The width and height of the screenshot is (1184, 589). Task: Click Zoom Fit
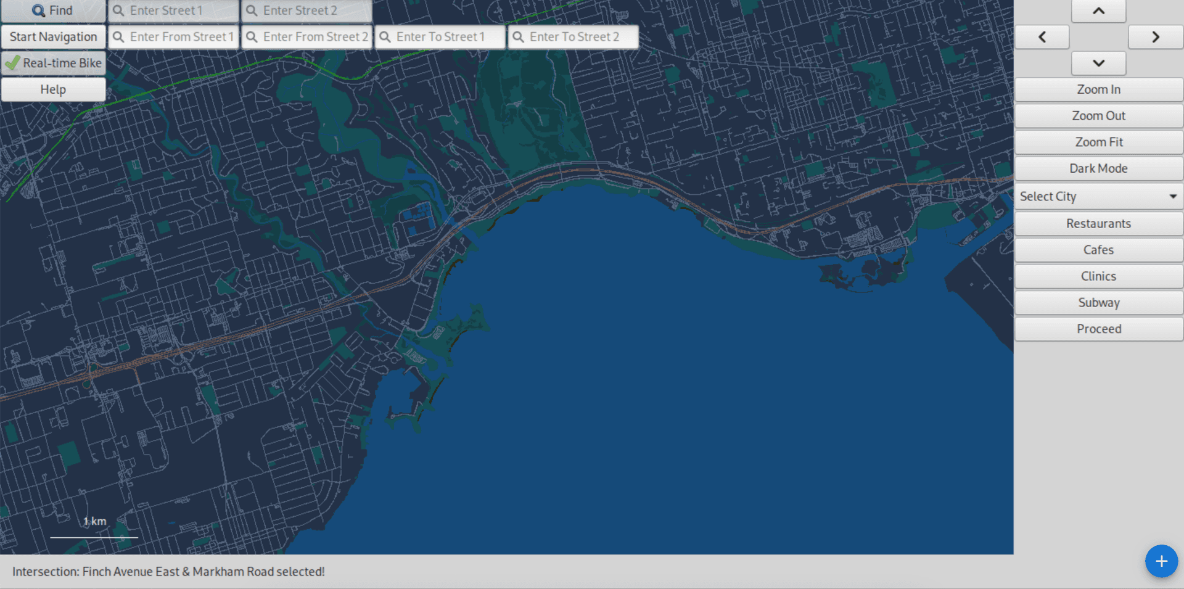tap(1099, 142)
